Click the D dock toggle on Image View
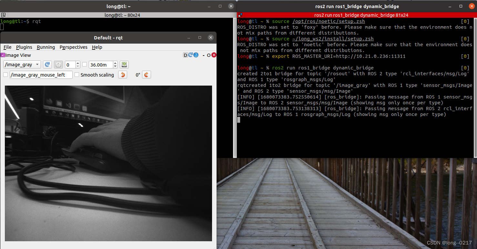This screenshot has width=477, height=249. [x=185, y=55]
